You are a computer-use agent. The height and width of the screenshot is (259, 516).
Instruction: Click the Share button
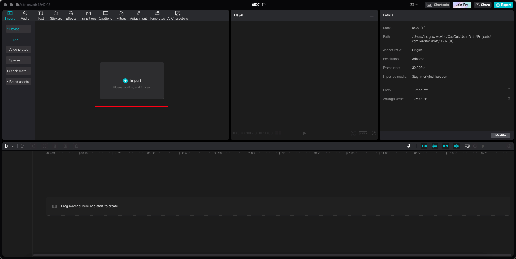pyautogui.click(x=483, y=5)
